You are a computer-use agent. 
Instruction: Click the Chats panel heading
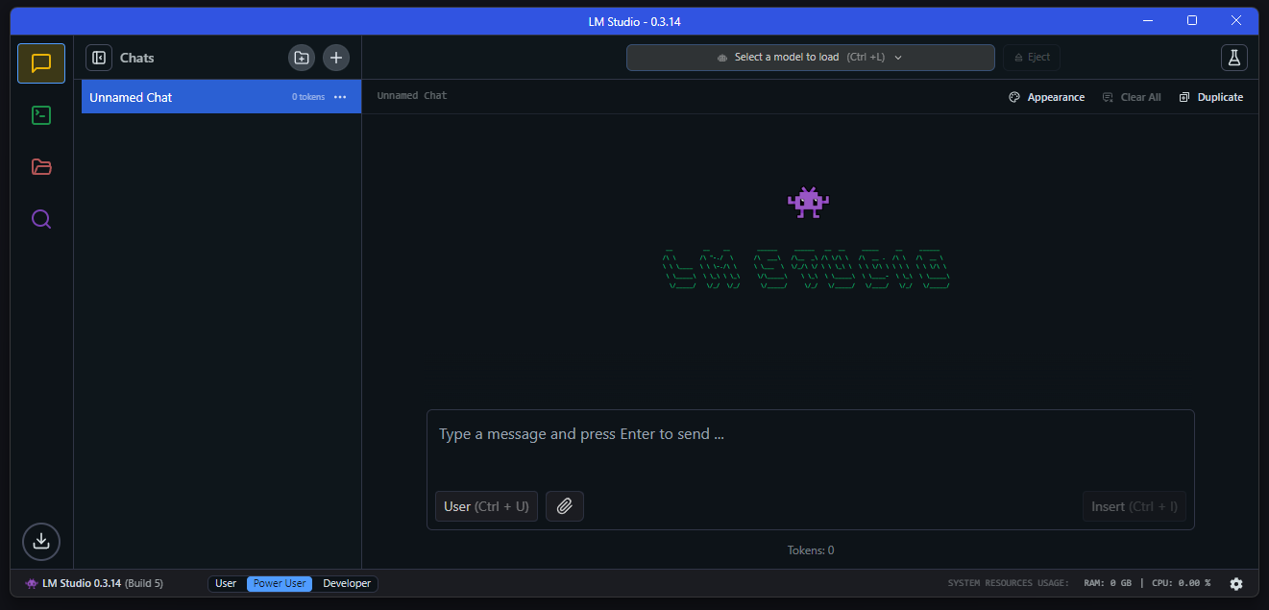tap(137, 58)
